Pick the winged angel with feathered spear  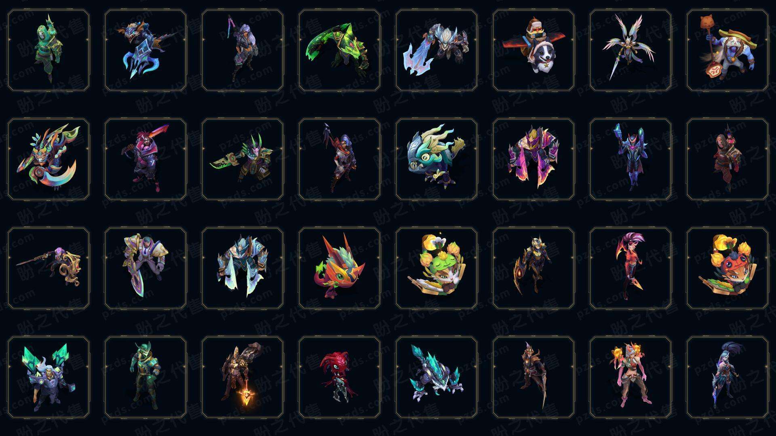[630, 50]
